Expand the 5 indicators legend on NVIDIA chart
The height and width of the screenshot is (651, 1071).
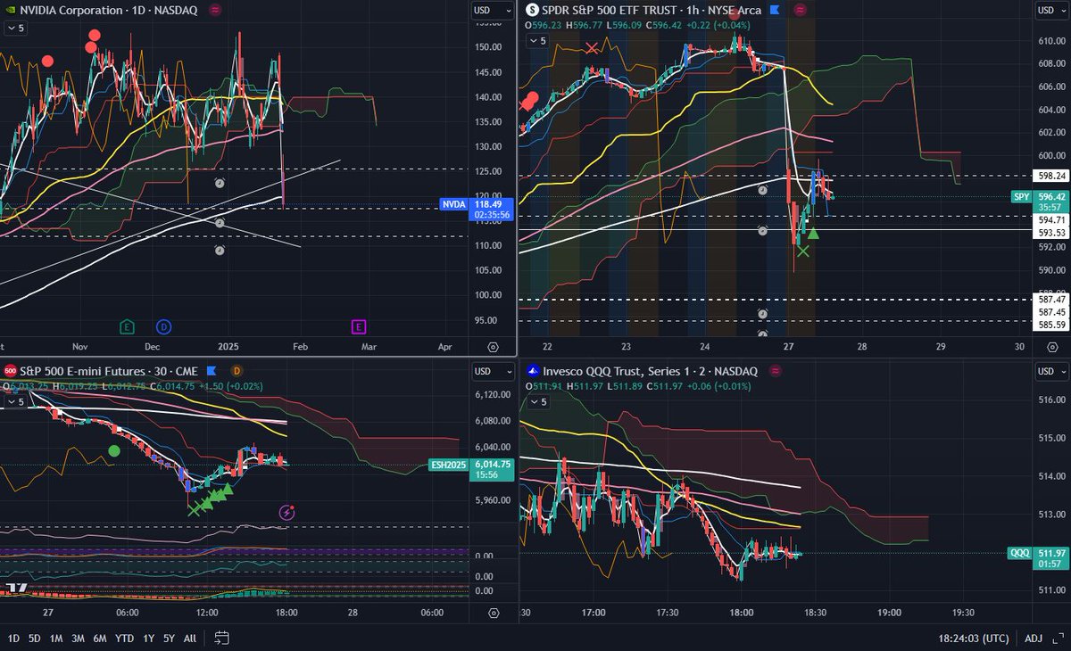click(15, 29)
